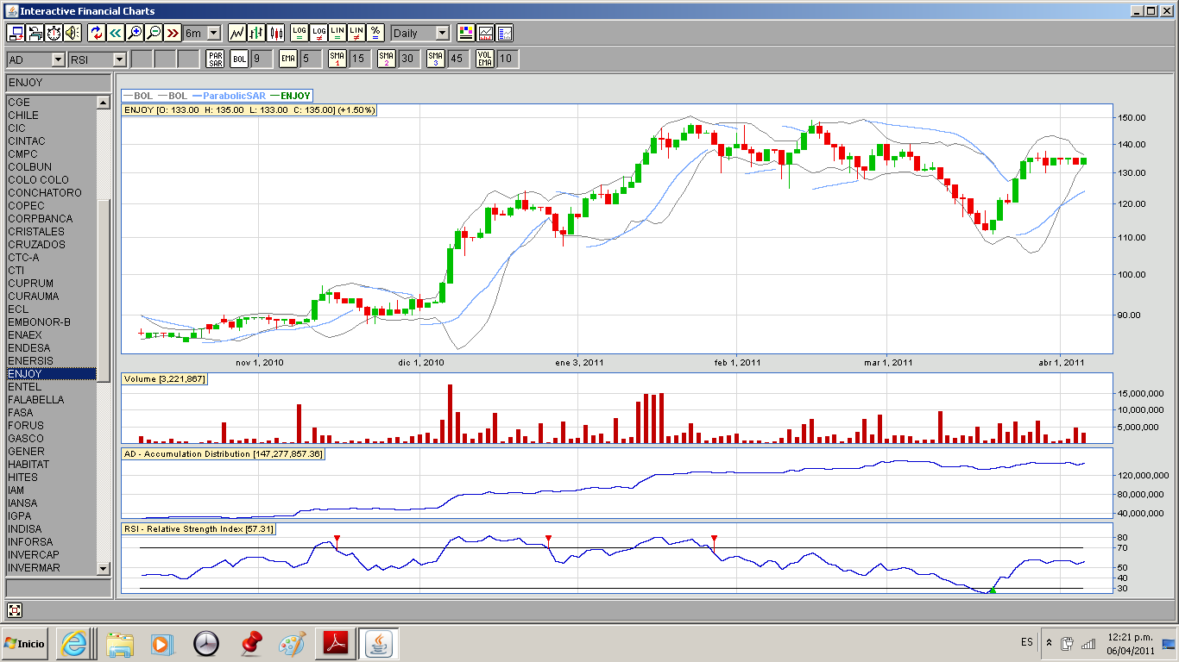Select HABITAT in the stock list
The image size is (1179, 662).
52,464
